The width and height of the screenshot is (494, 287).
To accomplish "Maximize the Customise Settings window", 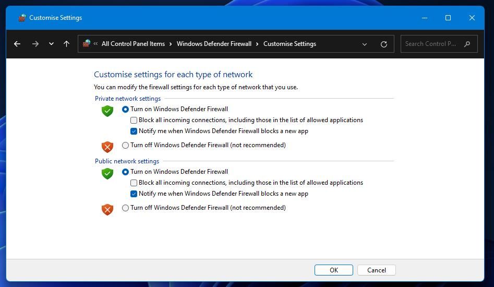I will [448, 18].
